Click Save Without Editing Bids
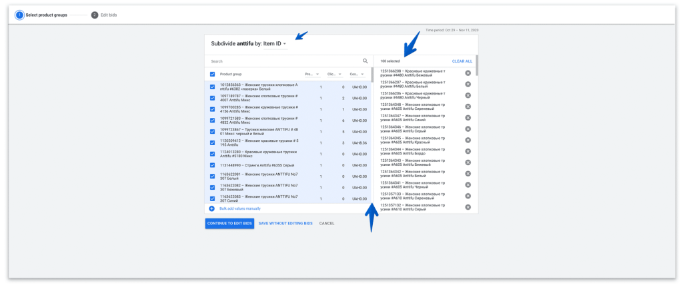The image size is (683, 285). [x=285, y=223]
